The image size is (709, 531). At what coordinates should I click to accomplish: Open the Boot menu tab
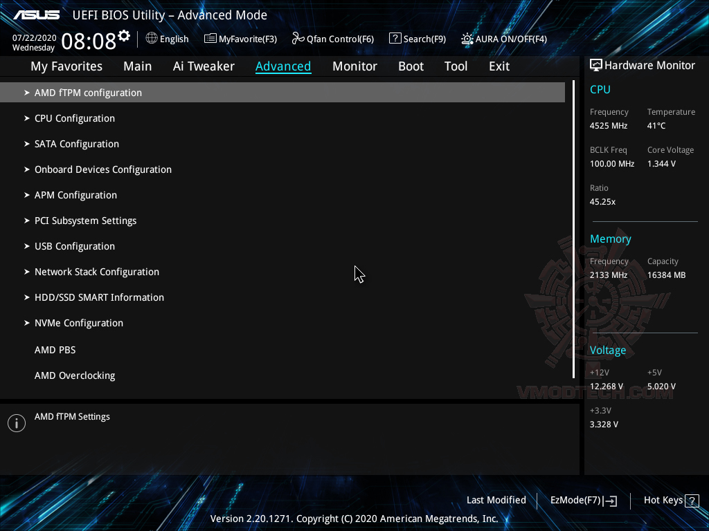(411, 66)
